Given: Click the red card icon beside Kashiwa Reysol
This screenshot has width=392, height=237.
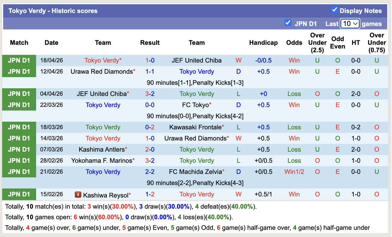Looking at the screenshot, I should tap(78, 195).
